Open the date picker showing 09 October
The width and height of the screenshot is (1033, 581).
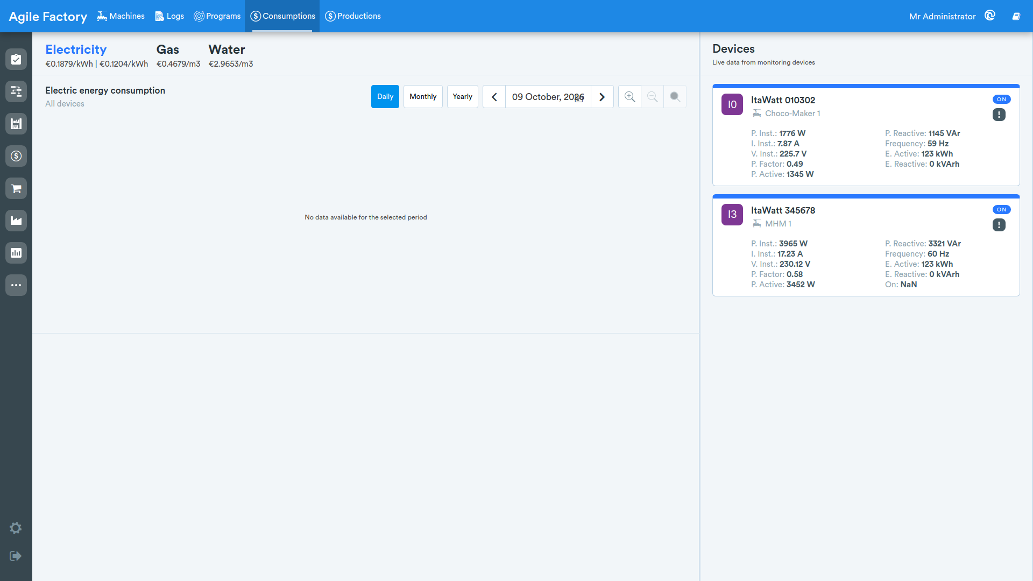tap(548, 97)
